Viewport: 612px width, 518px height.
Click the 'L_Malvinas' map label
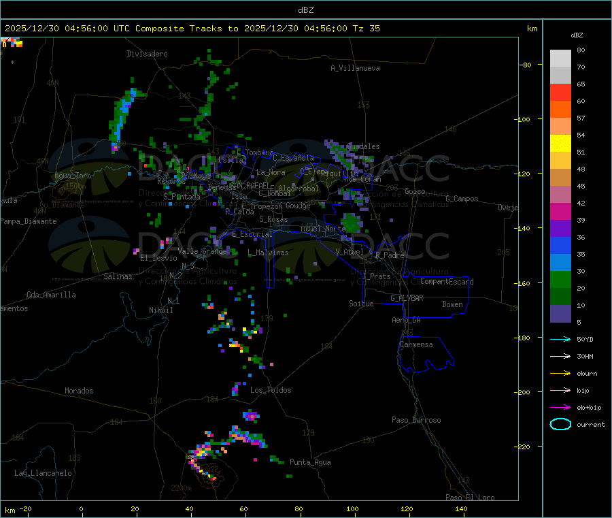coord(268,253)
